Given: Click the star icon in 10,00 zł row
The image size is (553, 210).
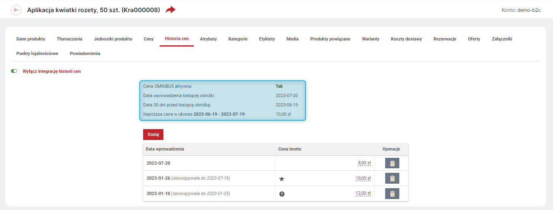Looking at the screenshot, I should [282, 178].
